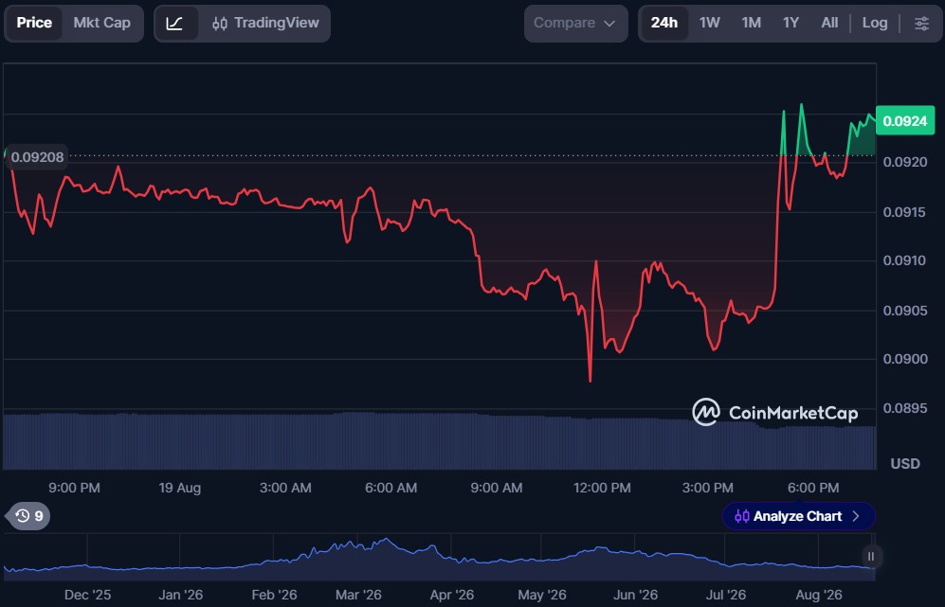Switch to the Price tab
The height and width of the screenshot is (607, 945).
pyautogui.click(x=34, y=23)
